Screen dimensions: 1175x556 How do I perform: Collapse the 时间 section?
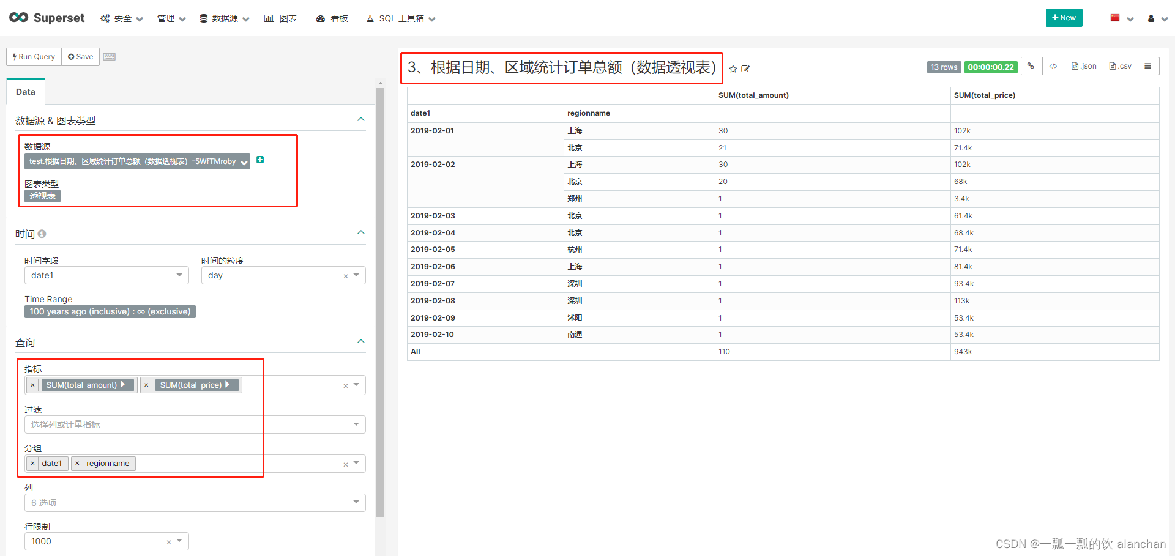tap(361, 232)
